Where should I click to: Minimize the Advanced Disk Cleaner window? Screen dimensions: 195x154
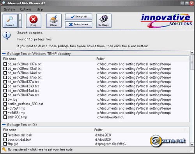tap(182, 3)
